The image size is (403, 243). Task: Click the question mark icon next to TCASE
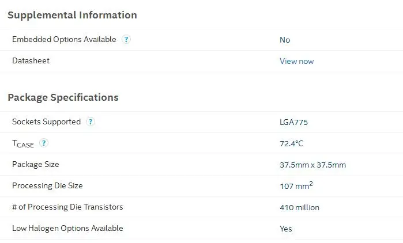44,143
